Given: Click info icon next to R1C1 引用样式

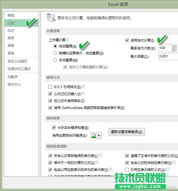Looking at the screenshot, I should pos(83,86).
